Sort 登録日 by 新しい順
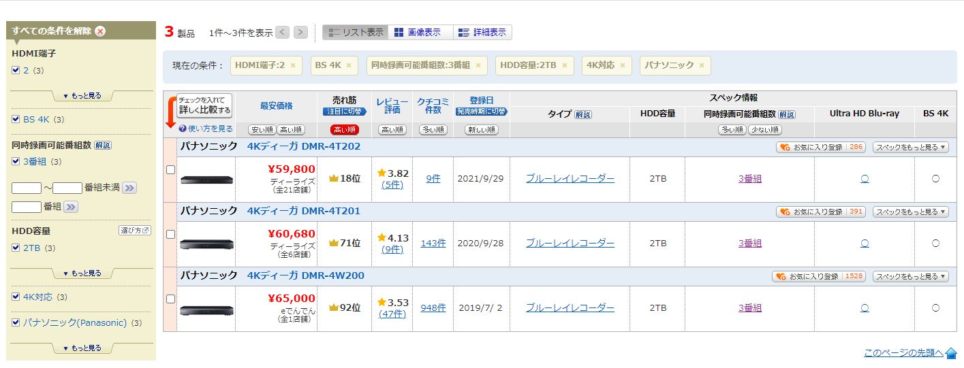964x368 pixels. click(x=482, y=130)
